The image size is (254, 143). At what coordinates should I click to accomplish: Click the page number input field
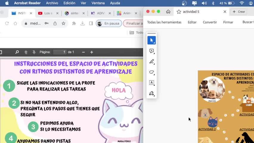click(60, 52)
